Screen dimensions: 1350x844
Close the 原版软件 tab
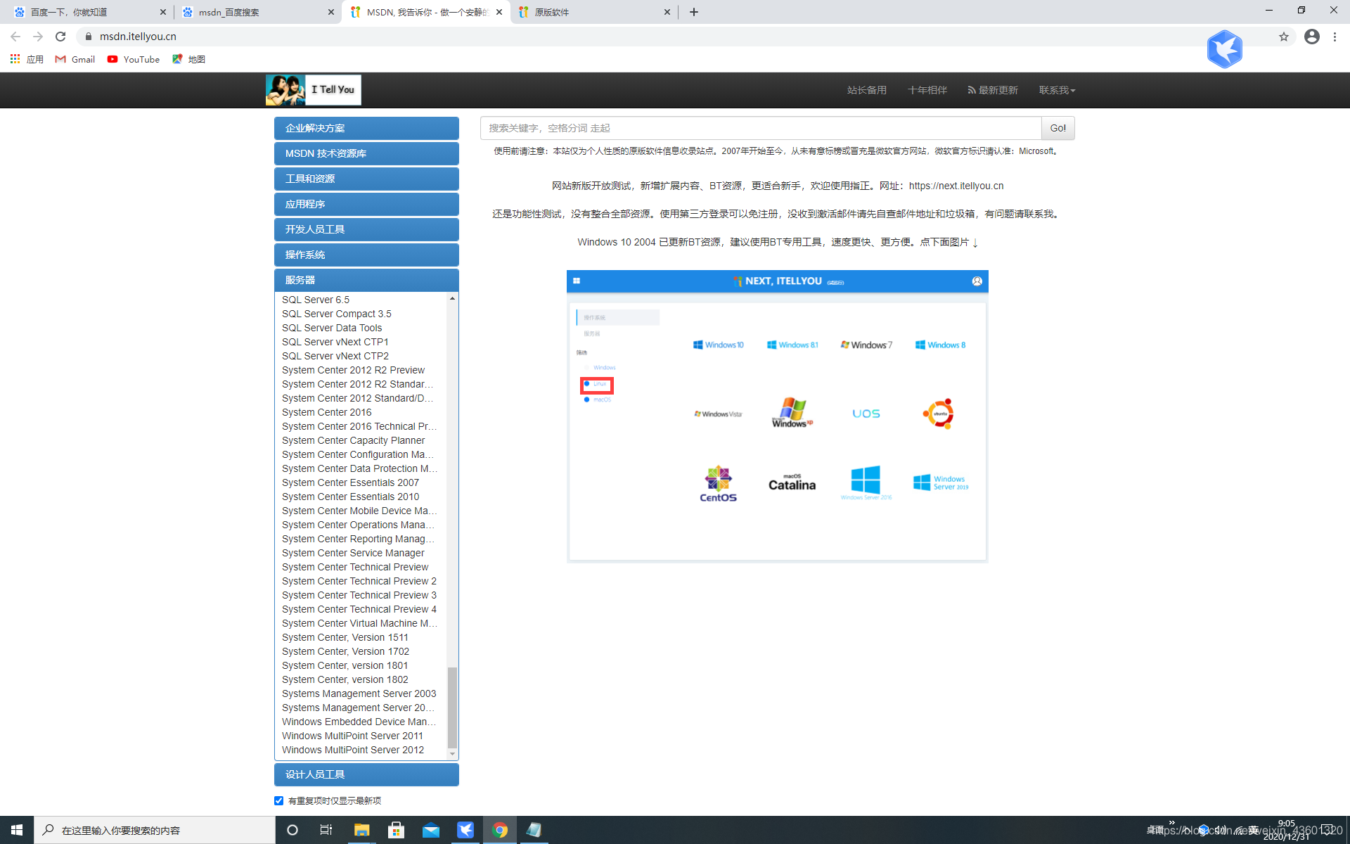[x=667, y=12]
